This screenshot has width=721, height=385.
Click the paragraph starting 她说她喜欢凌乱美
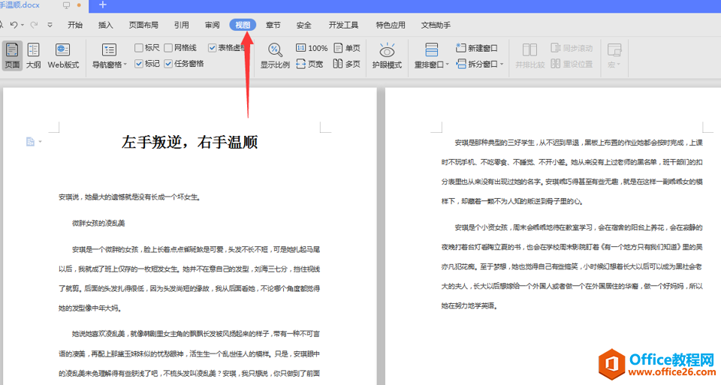[189, 353]
